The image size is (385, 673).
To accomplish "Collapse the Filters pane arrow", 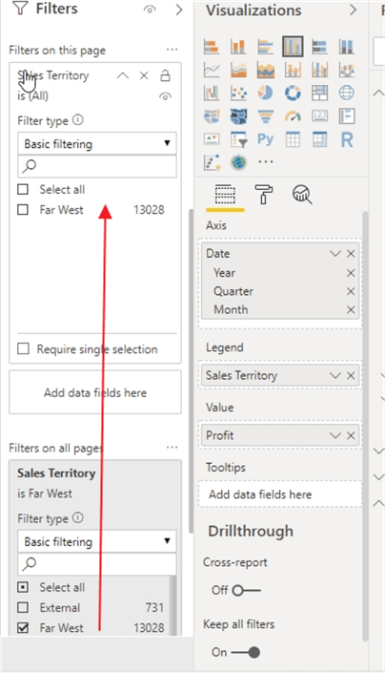I will tap(179, 10).
